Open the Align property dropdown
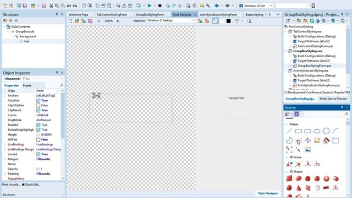 click(58, 91)
